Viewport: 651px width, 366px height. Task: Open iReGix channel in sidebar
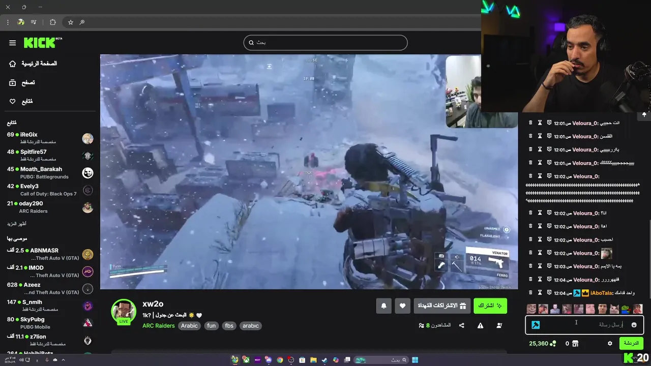[50, 138]
